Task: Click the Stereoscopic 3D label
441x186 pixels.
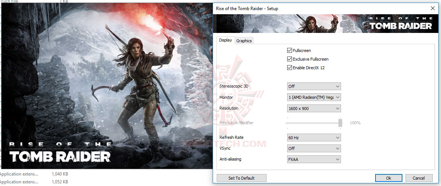Action: (x=234, y=86)
